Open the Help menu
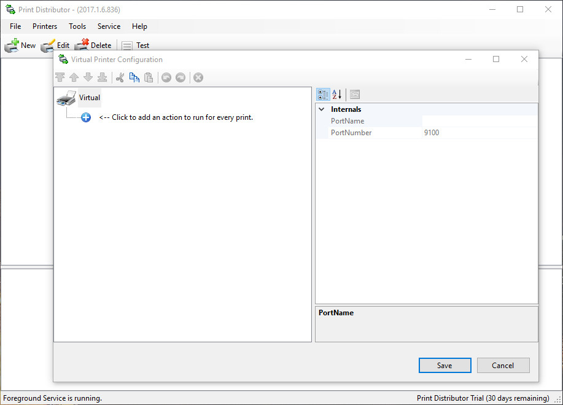This screenshot has height=405, width=563. pyautogui.click(x=139, y=26)
